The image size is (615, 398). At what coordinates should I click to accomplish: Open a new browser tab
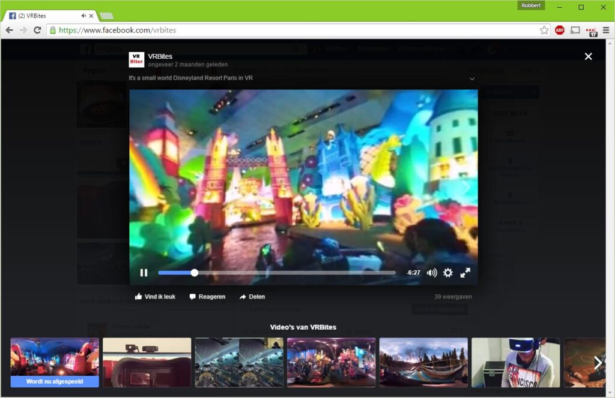(106, 16)
